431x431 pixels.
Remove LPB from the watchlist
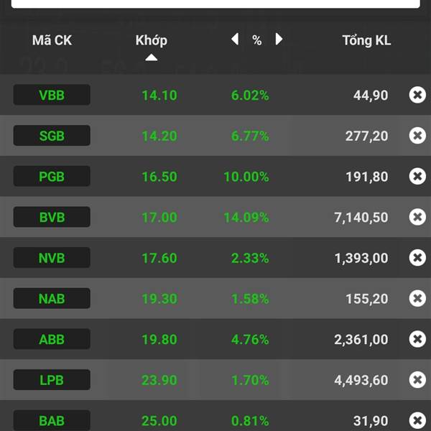point(417,379)
